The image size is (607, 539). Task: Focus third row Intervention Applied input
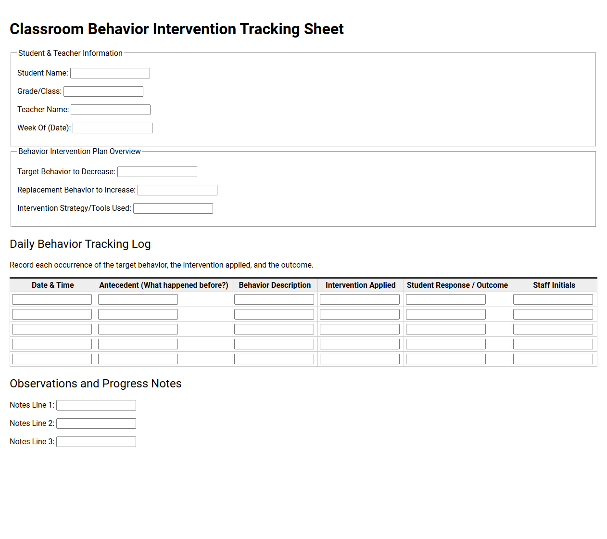(360, 329)
